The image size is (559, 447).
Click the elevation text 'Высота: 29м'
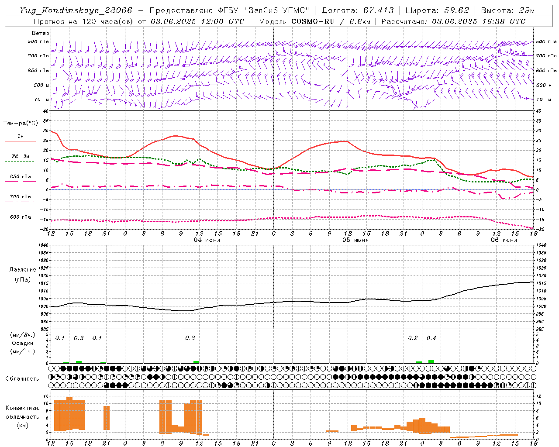pos(507,10)
